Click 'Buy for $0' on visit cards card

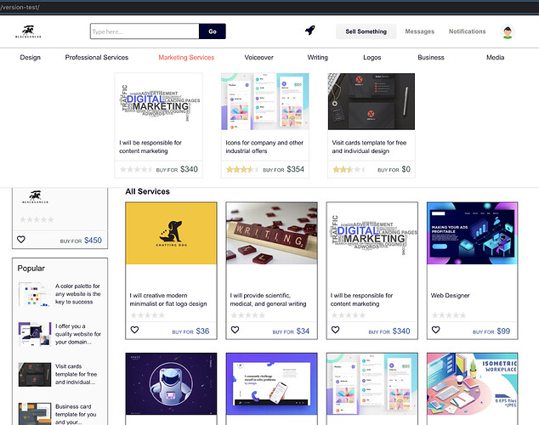point(394,169)
